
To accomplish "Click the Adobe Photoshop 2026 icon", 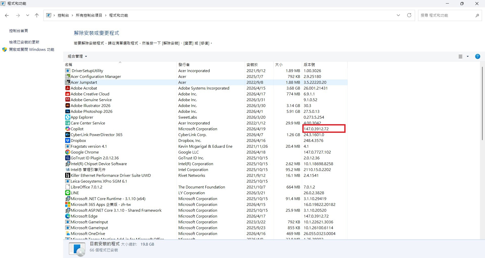I will [x=67, y=111].
